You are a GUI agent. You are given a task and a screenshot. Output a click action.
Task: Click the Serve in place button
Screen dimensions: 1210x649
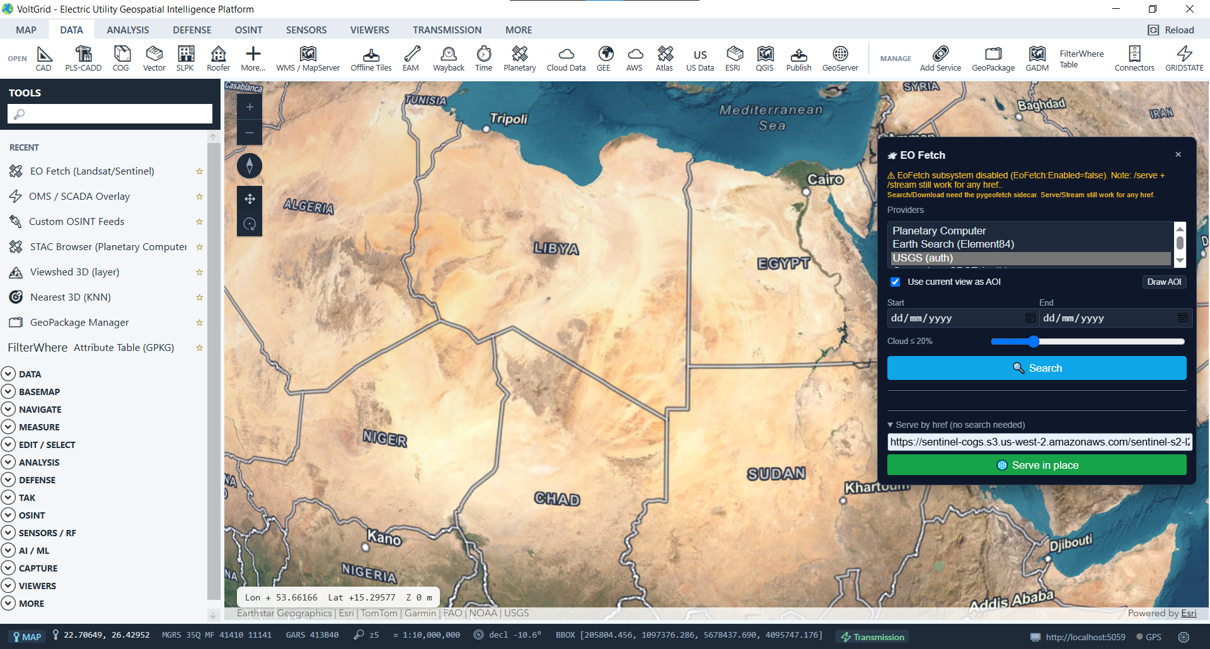1037,465
